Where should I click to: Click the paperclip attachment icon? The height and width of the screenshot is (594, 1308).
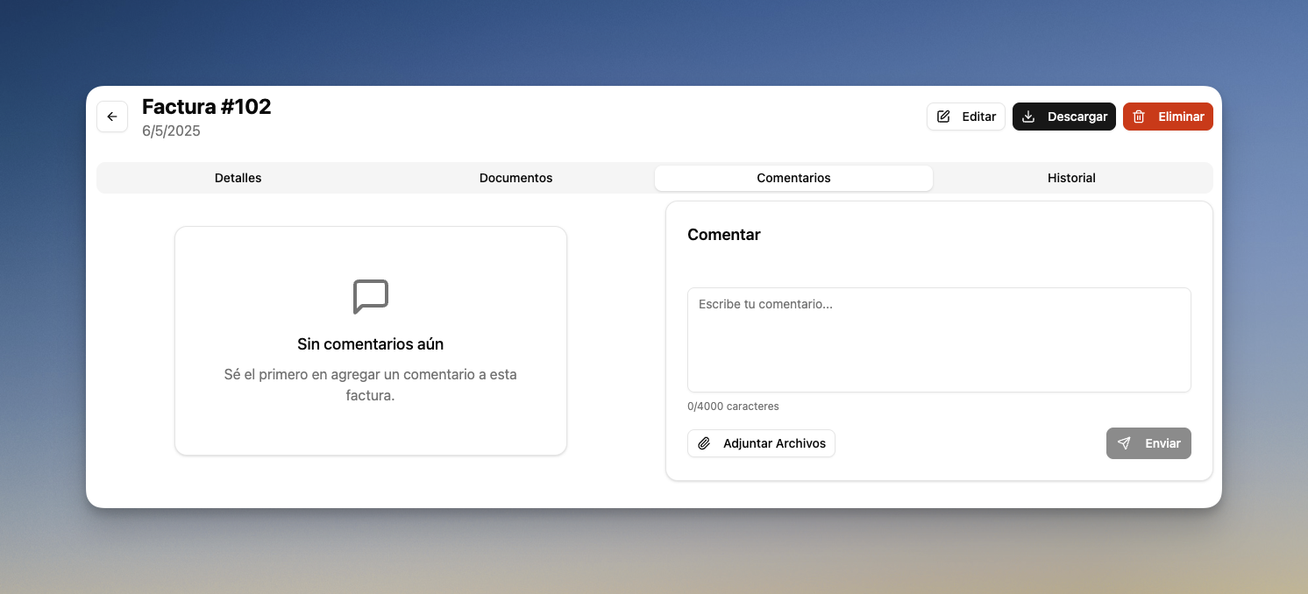704,443
